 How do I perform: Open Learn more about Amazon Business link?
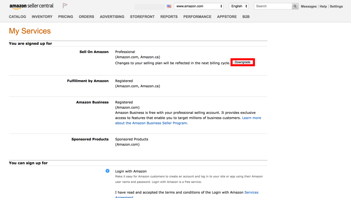click(x=251, y=118)
